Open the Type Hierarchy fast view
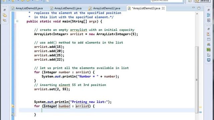Screen dimensions: 214x120 (5, 20)
